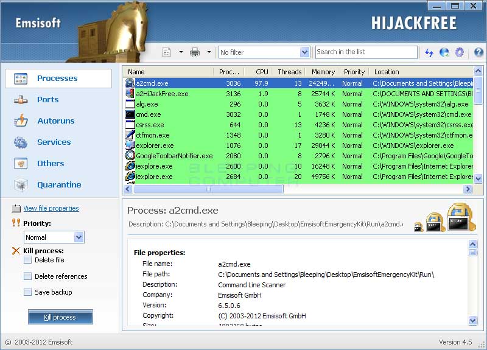Click the explorer.exe computer icon
Screen dimensions: 487x350
(130, 145)
